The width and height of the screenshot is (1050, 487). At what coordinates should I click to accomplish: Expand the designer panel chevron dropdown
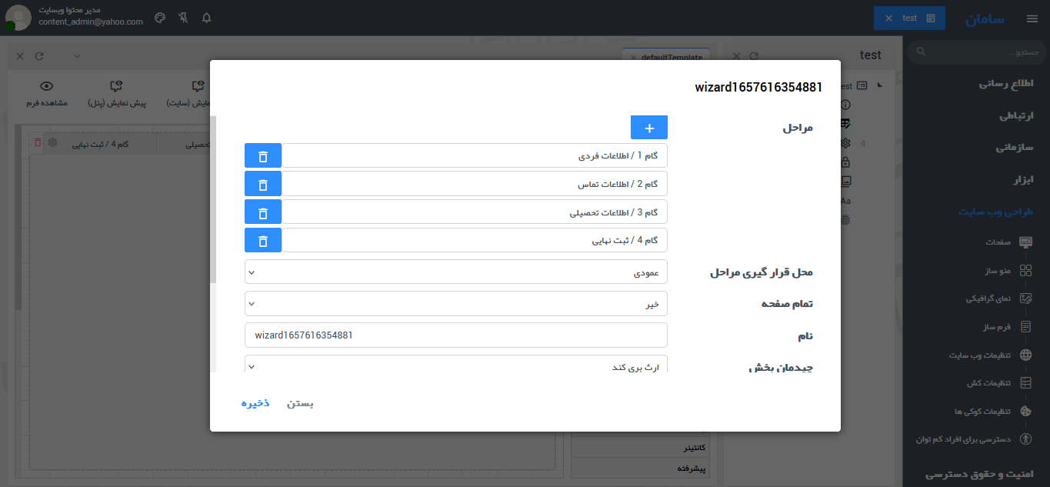77,56
